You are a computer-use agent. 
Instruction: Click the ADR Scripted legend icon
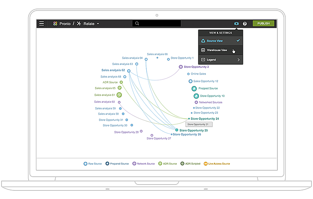[182, 163]
